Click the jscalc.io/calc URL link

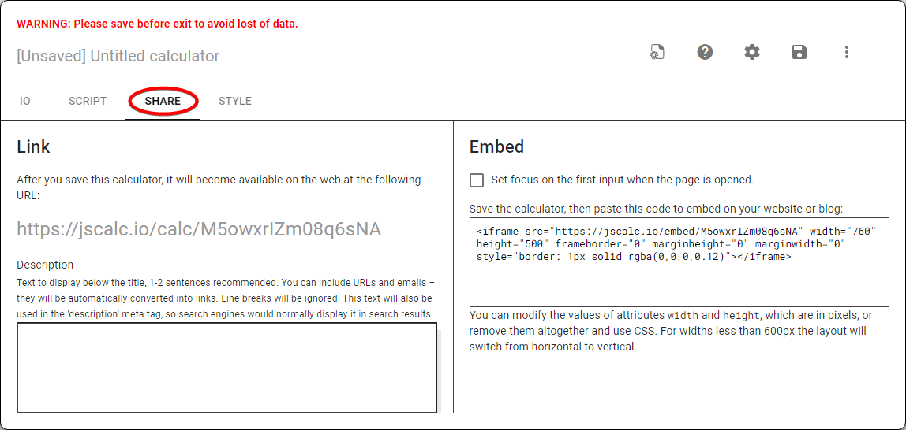[x=199, y=229]
